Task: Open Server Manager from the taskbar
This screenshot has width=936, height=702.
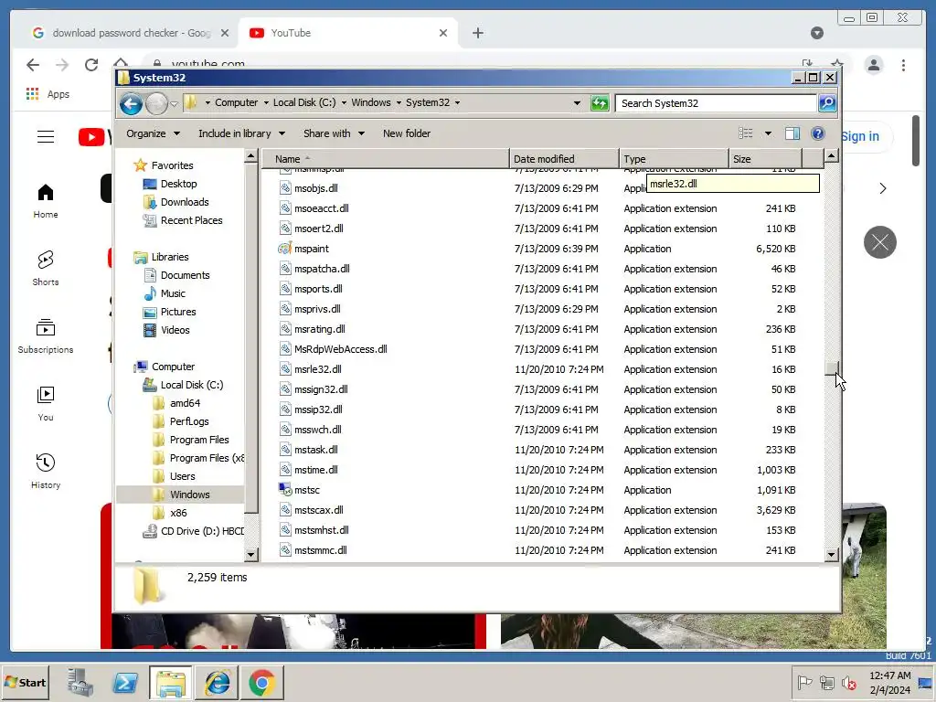Action: coord(80,682)
